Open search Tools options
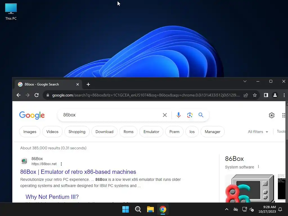288x216 pixels. 281,132
